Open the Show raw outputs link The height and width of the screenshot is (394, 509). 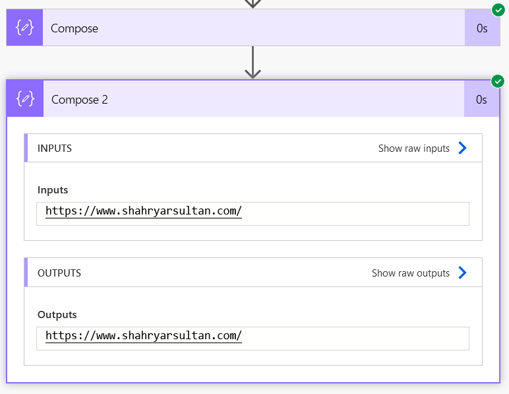(x=410, y=273)
